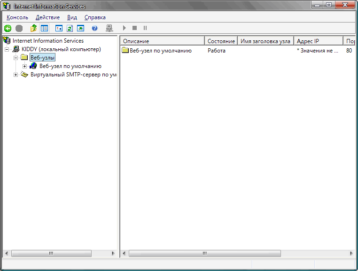This screenshot has width=358, height=271.
Task: Open Help with the blue question mark icon
Action: 94,28
